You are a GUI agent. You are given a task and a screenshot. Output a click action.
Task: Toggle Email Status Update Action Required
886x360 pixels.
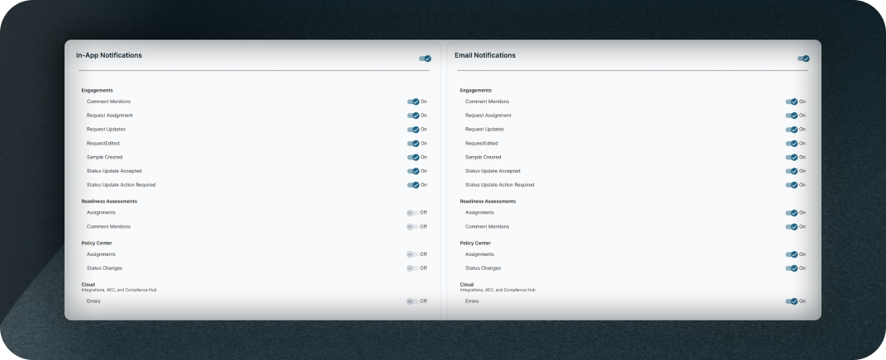pyautogui.click(x=792, y=185)
